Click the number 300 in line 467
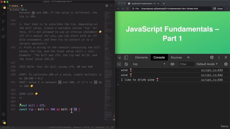 point(53,109)
